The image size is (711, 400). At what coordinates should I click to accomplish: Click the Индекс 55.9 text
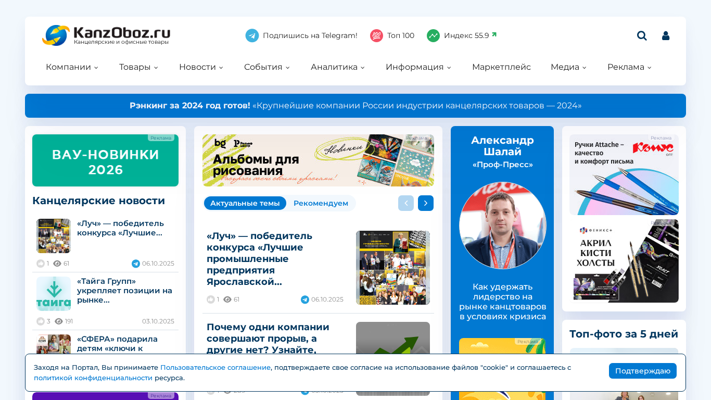click(x=466, y=35)
